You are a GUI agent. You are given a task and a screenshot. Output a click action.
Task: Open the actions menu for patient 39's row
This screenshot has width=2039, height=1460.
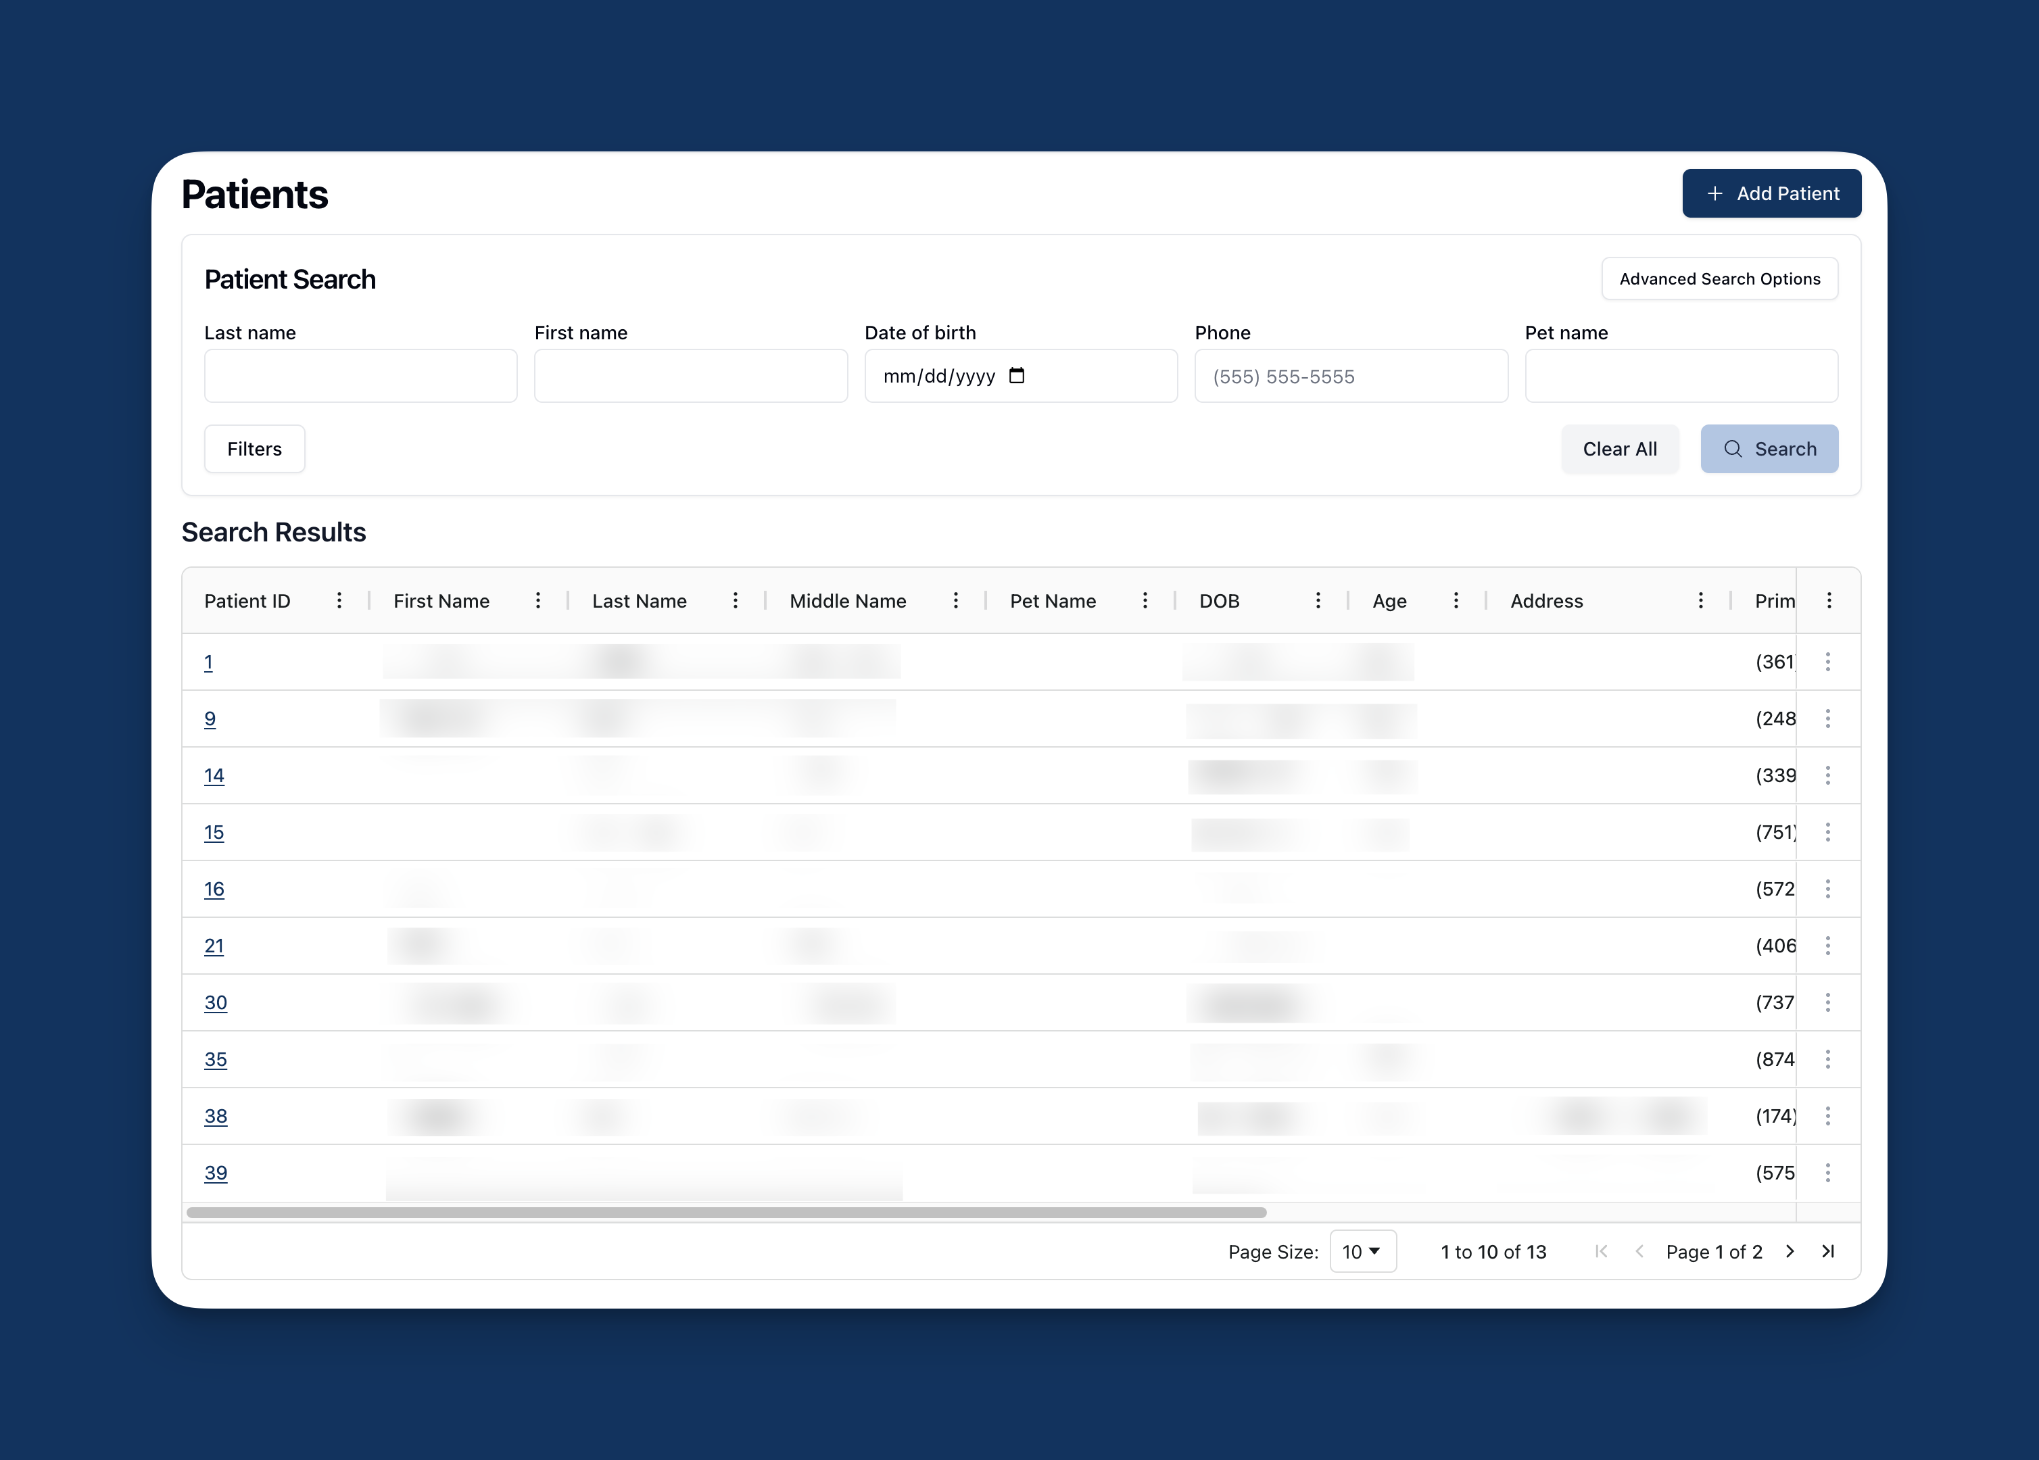1829,1173
